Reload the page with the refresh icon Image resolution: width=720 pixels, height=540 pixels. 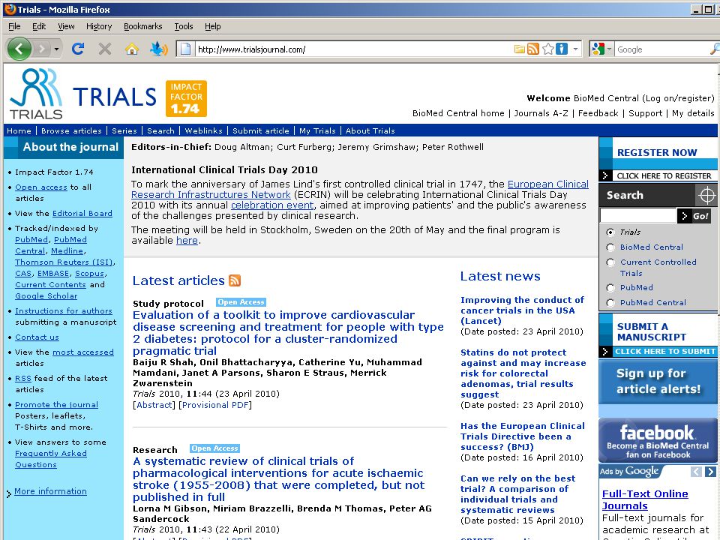(78, 49)
